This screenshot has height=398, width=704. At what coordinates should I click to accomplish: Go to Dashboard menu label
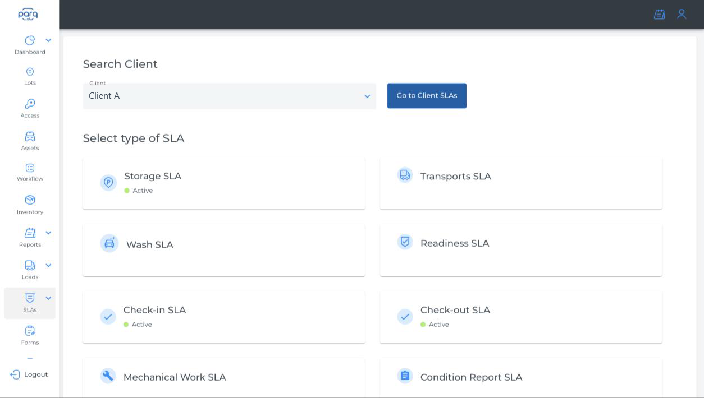point(30,52)
